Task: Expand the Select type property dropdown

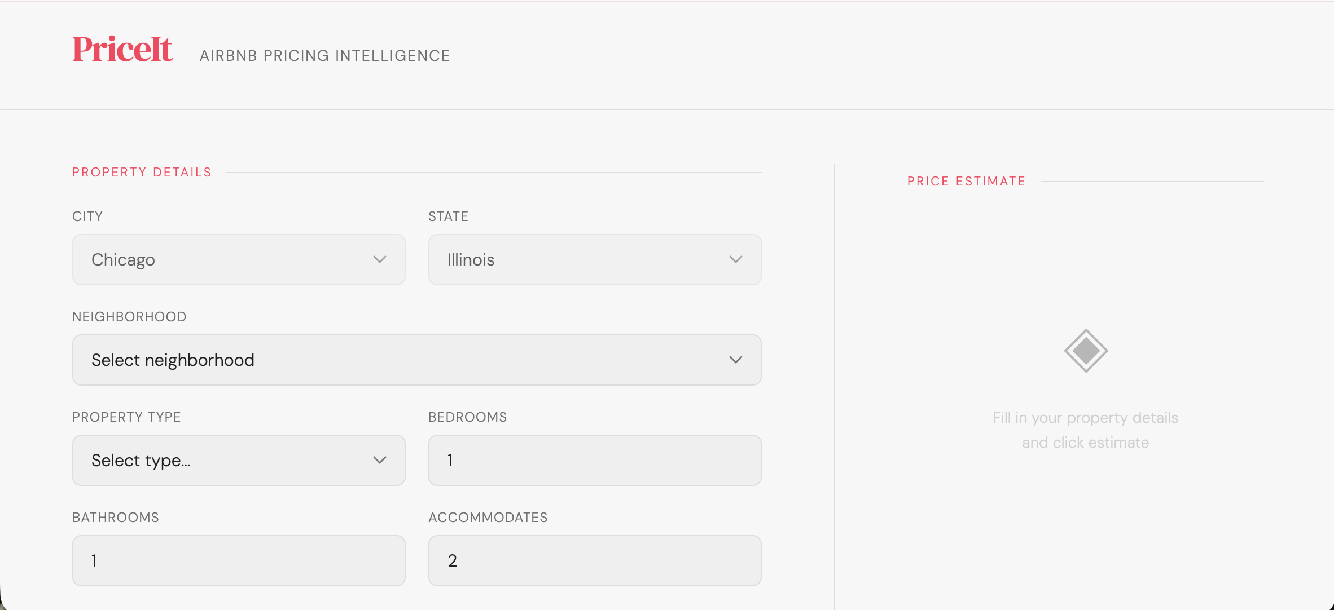Action: tap(238, 461)
